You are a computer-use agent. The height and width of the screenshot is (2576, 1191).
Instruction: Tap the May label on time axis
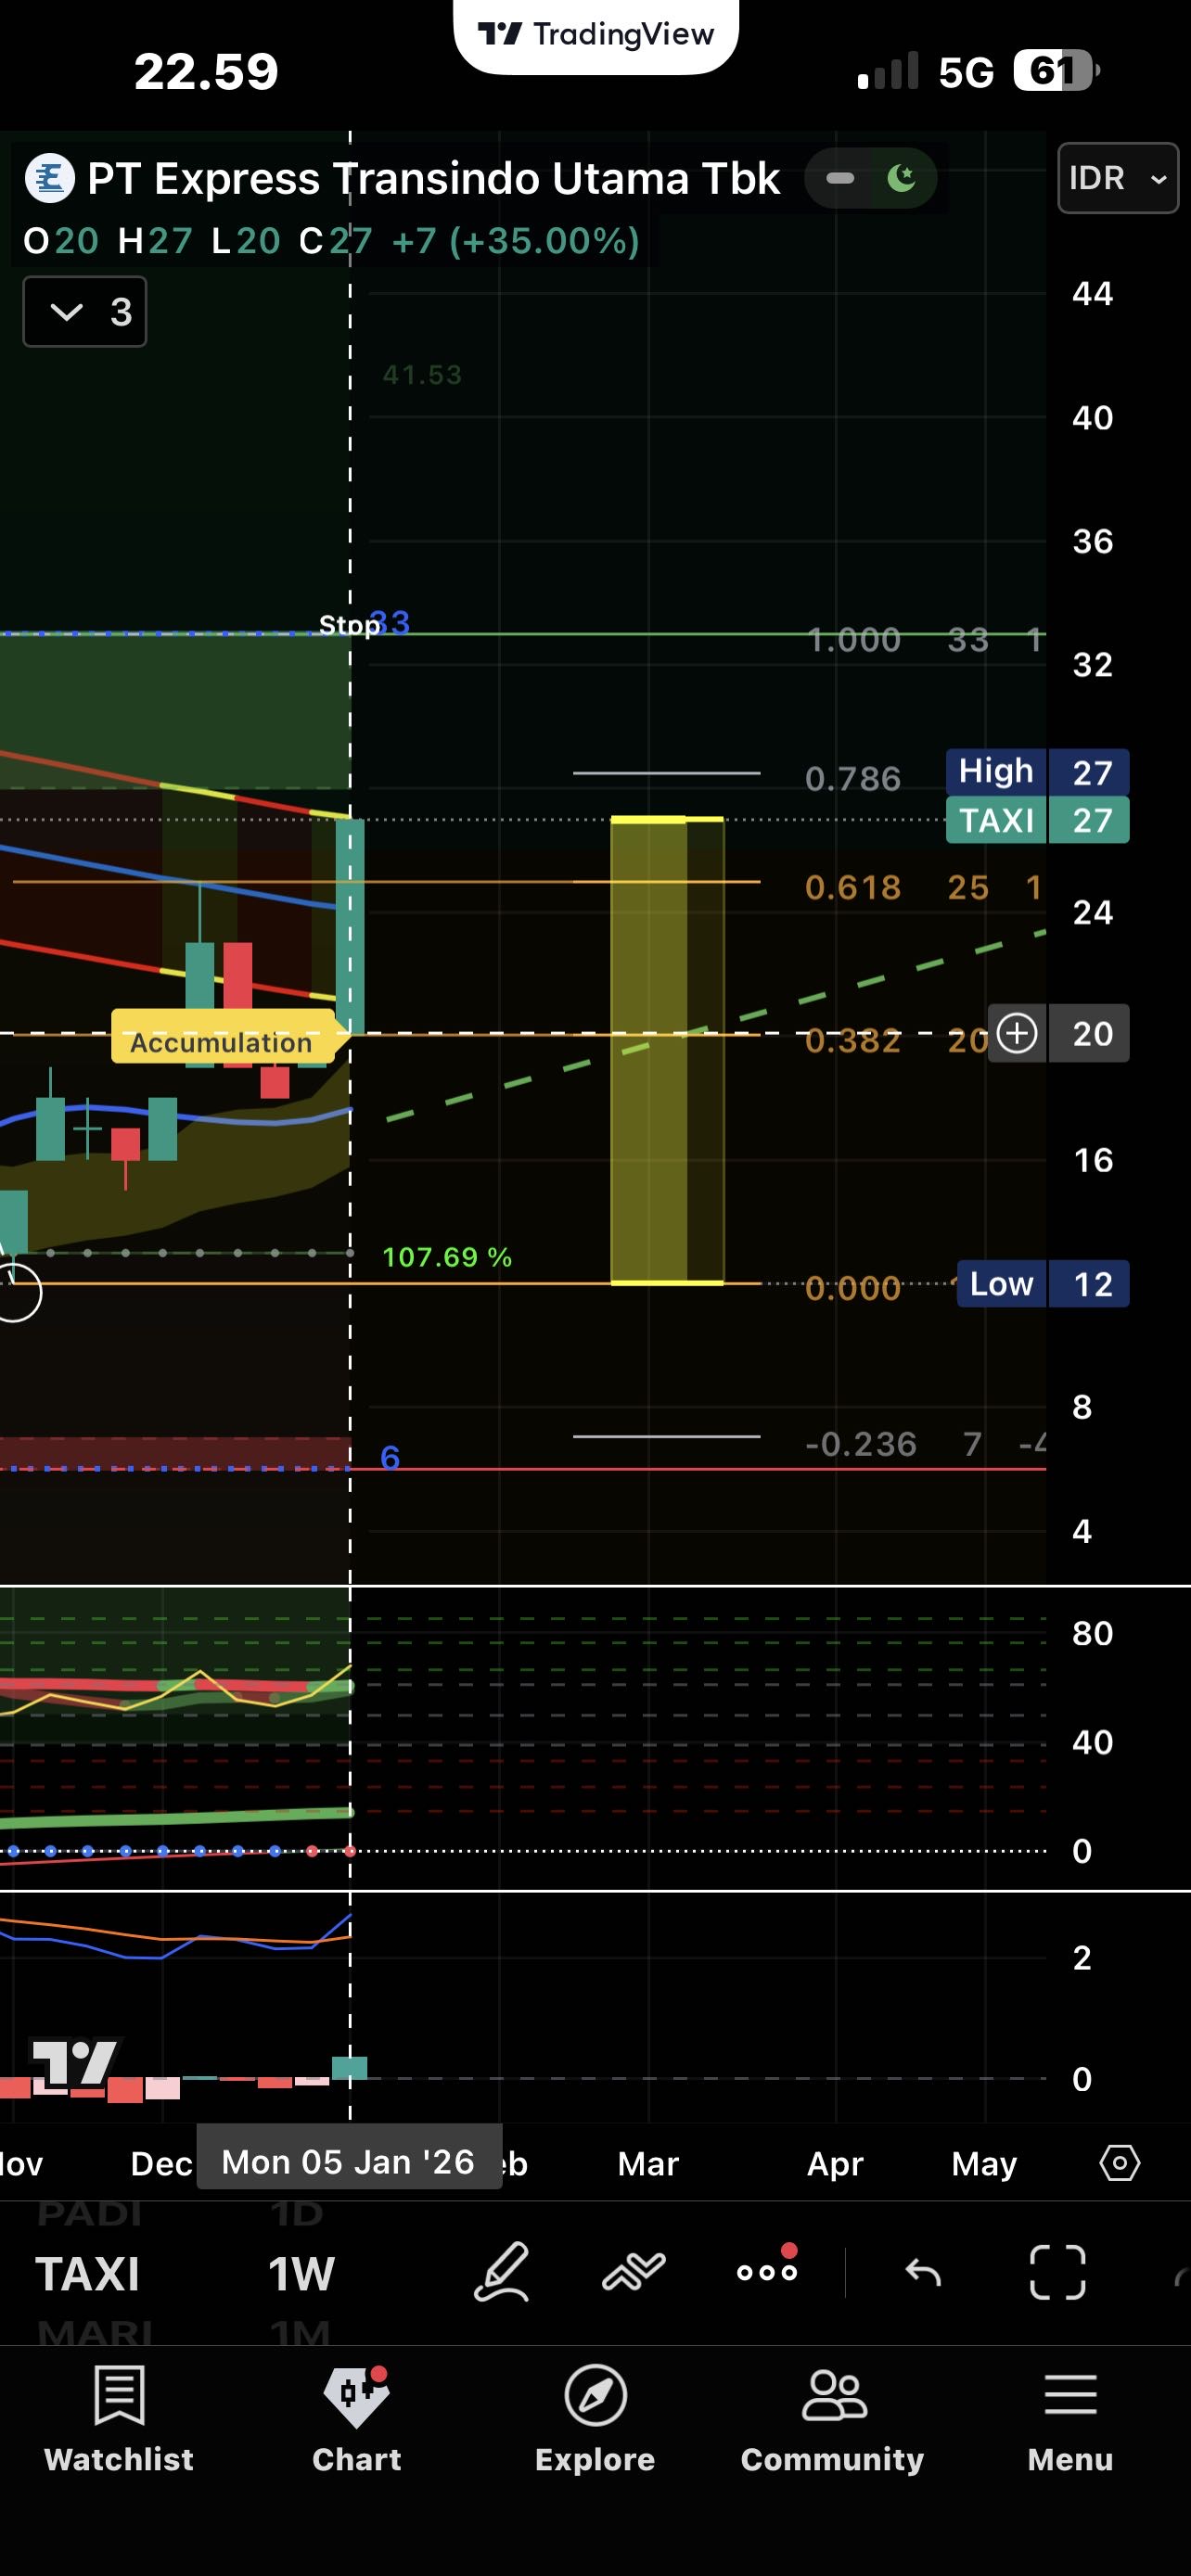click(x=984, y=2164)
